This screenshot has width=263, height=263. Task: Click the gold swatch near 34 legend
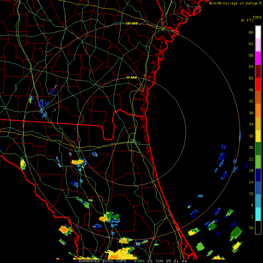[x=258, y=124]
